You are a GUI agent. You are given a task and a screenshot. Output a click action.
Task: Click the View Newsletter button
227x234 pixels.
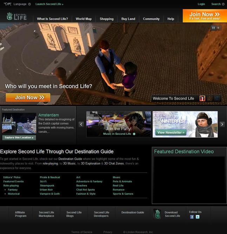pos(171,132)
